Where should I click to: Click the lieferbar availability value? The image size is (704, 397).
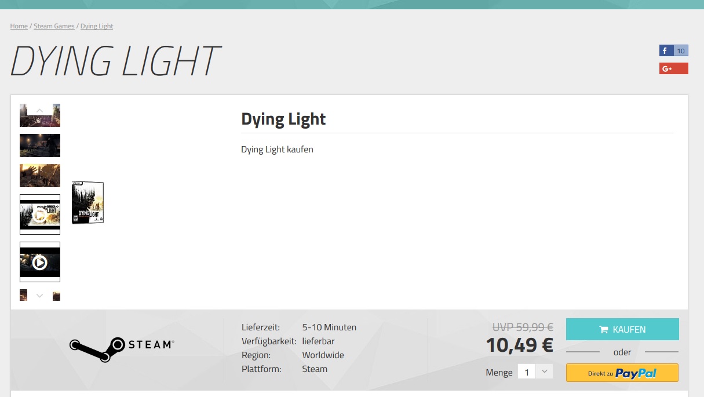(x=318, y=341)
